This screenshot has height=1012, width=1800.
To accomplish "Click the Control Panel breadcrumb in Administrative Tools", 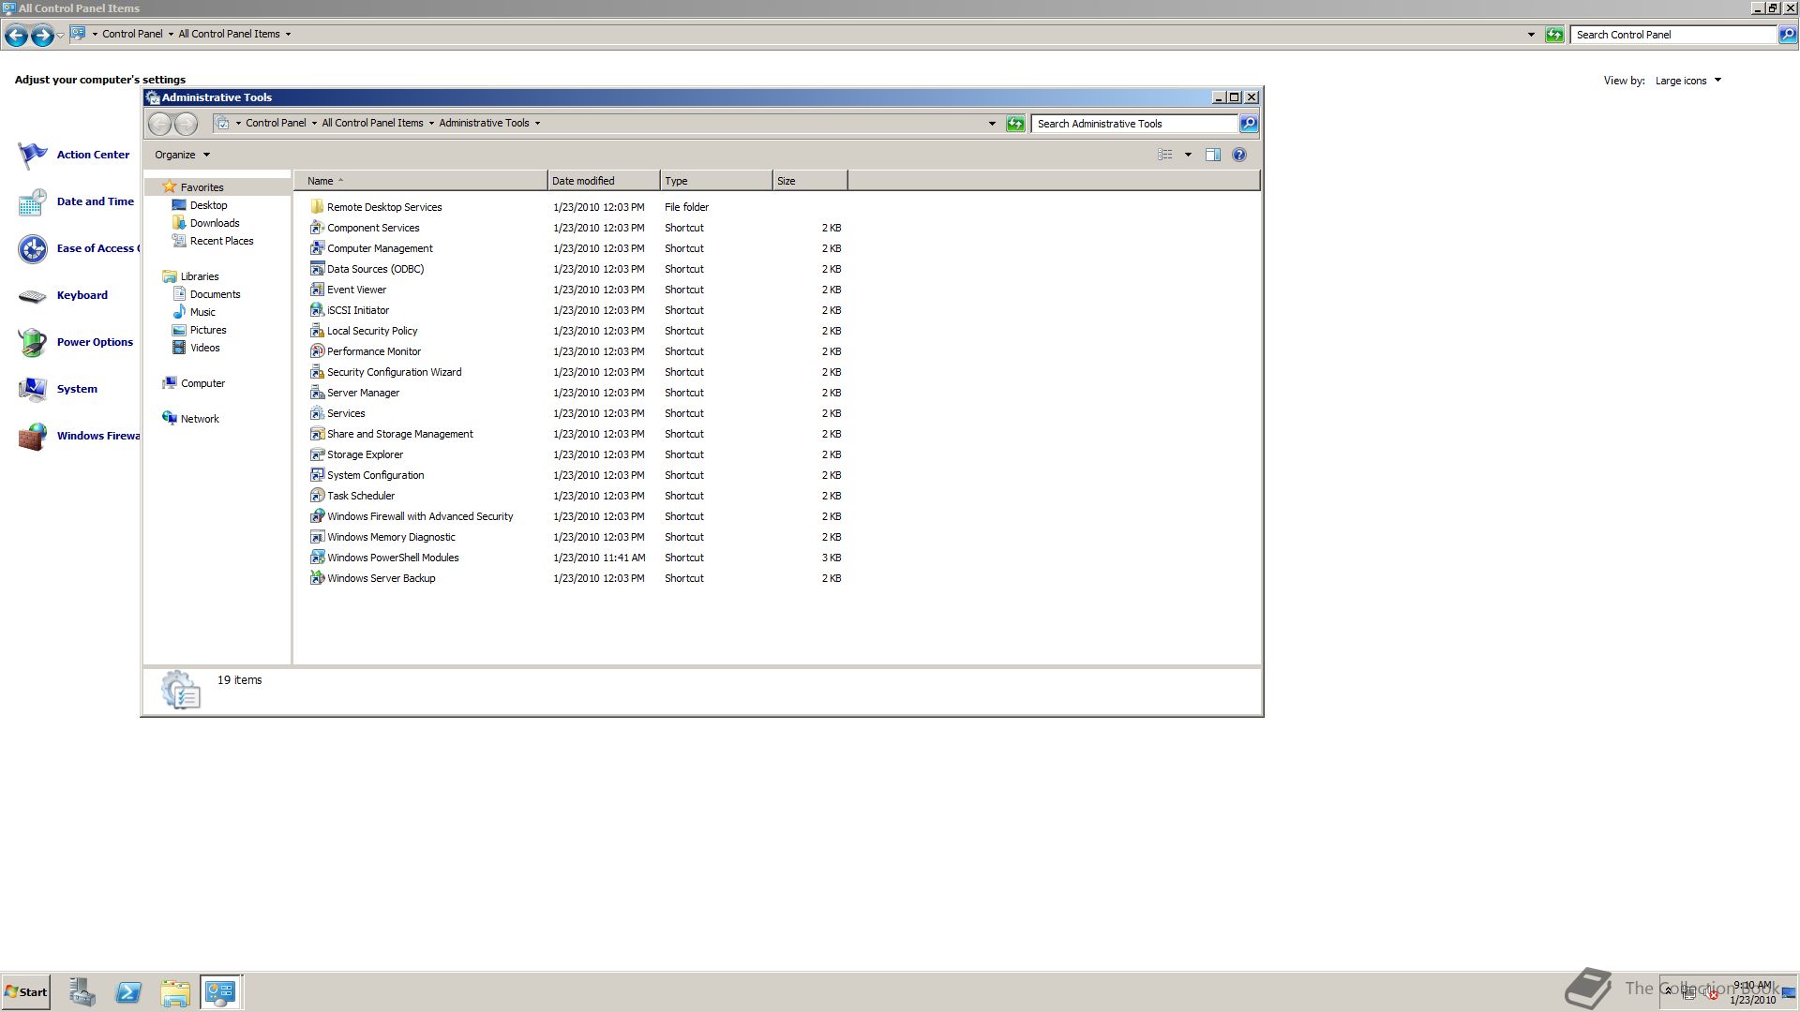I will [276, 123].
